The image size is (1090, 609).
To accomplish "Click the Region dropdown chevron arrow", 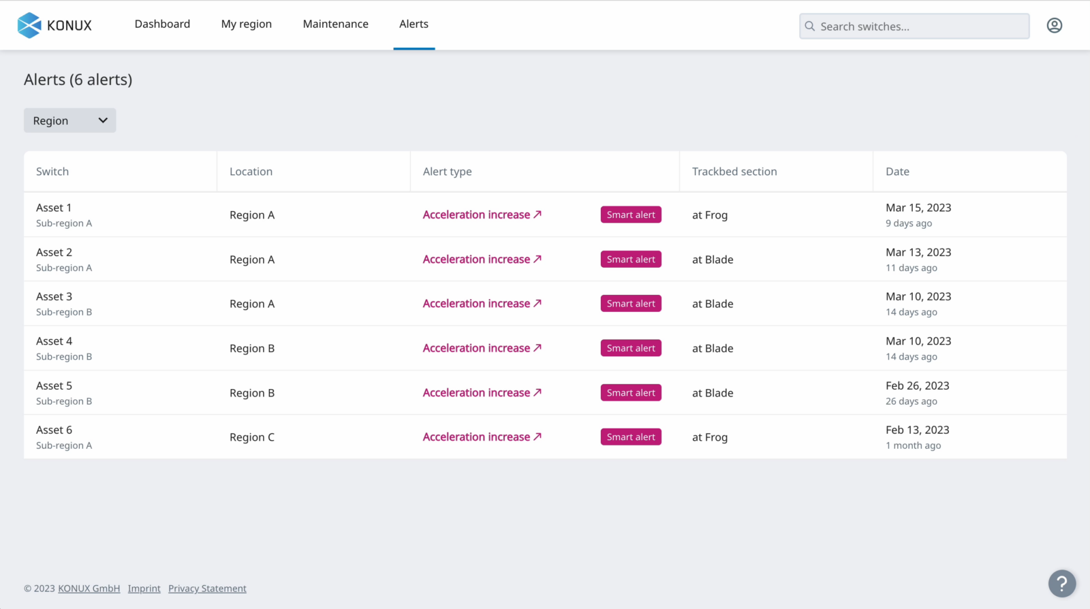I will pos(103,121).
